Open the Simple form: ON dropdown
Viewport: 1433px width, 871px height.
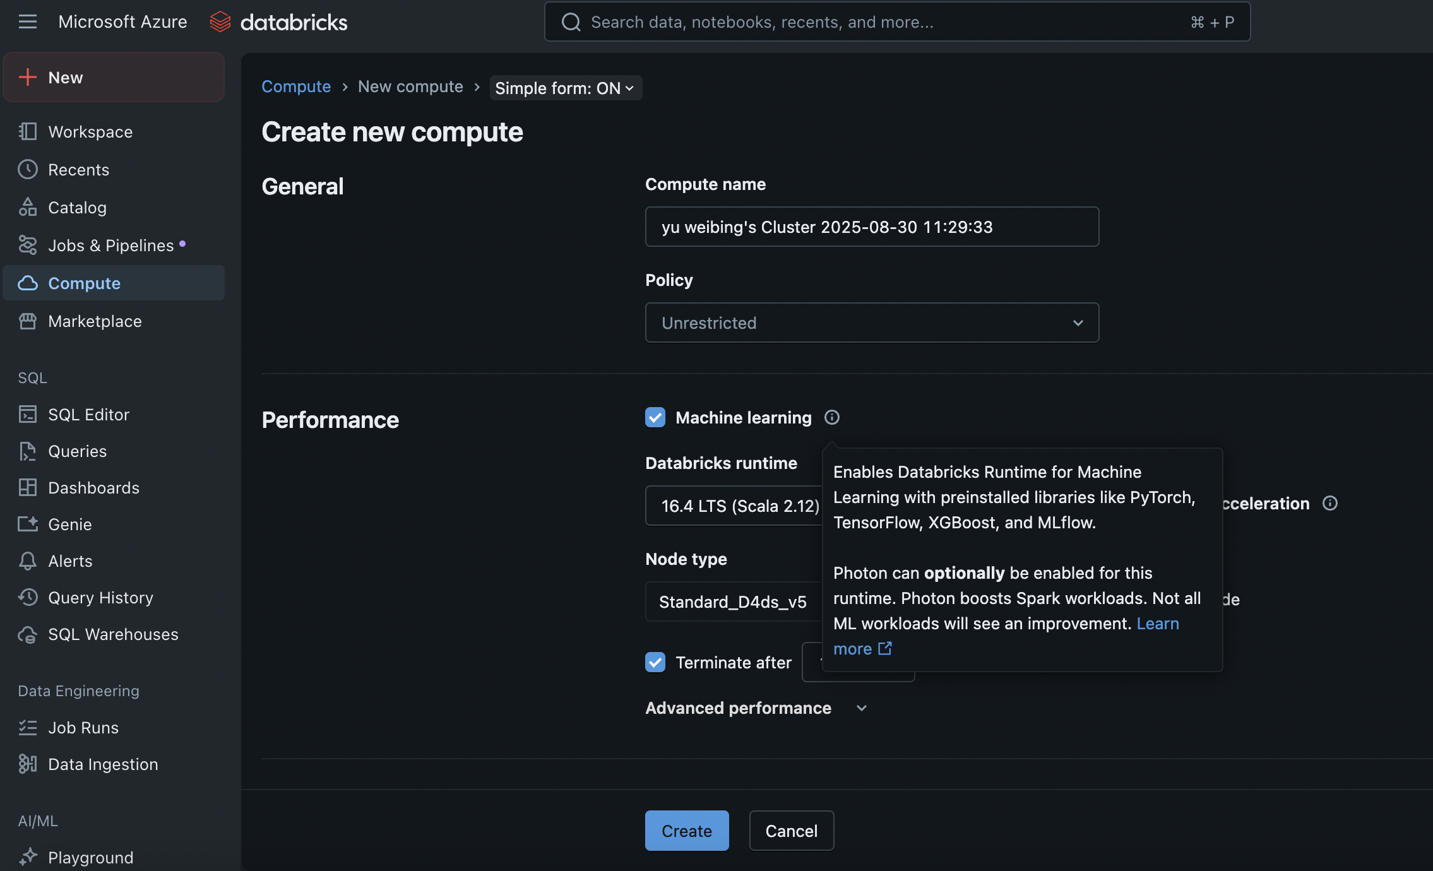(x=565, y=88)
